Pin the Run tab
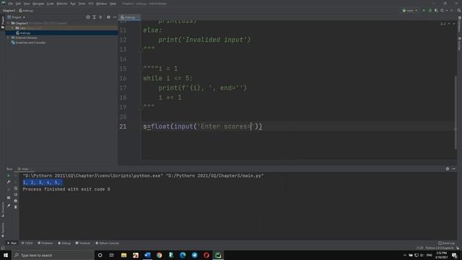Image resolution: width=462 pixels, height=260 pixels. 9,205
